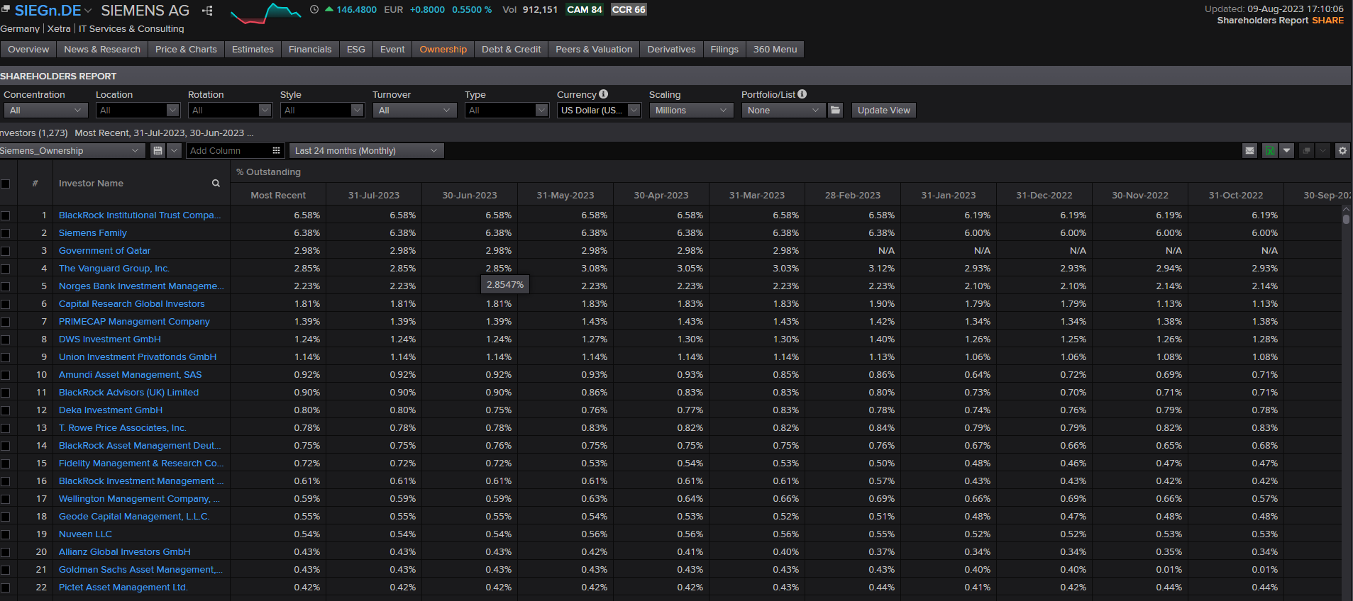Click the Currency info icon
The height and width of the screenshot is (601, 1353).
(x=604, y=94)
